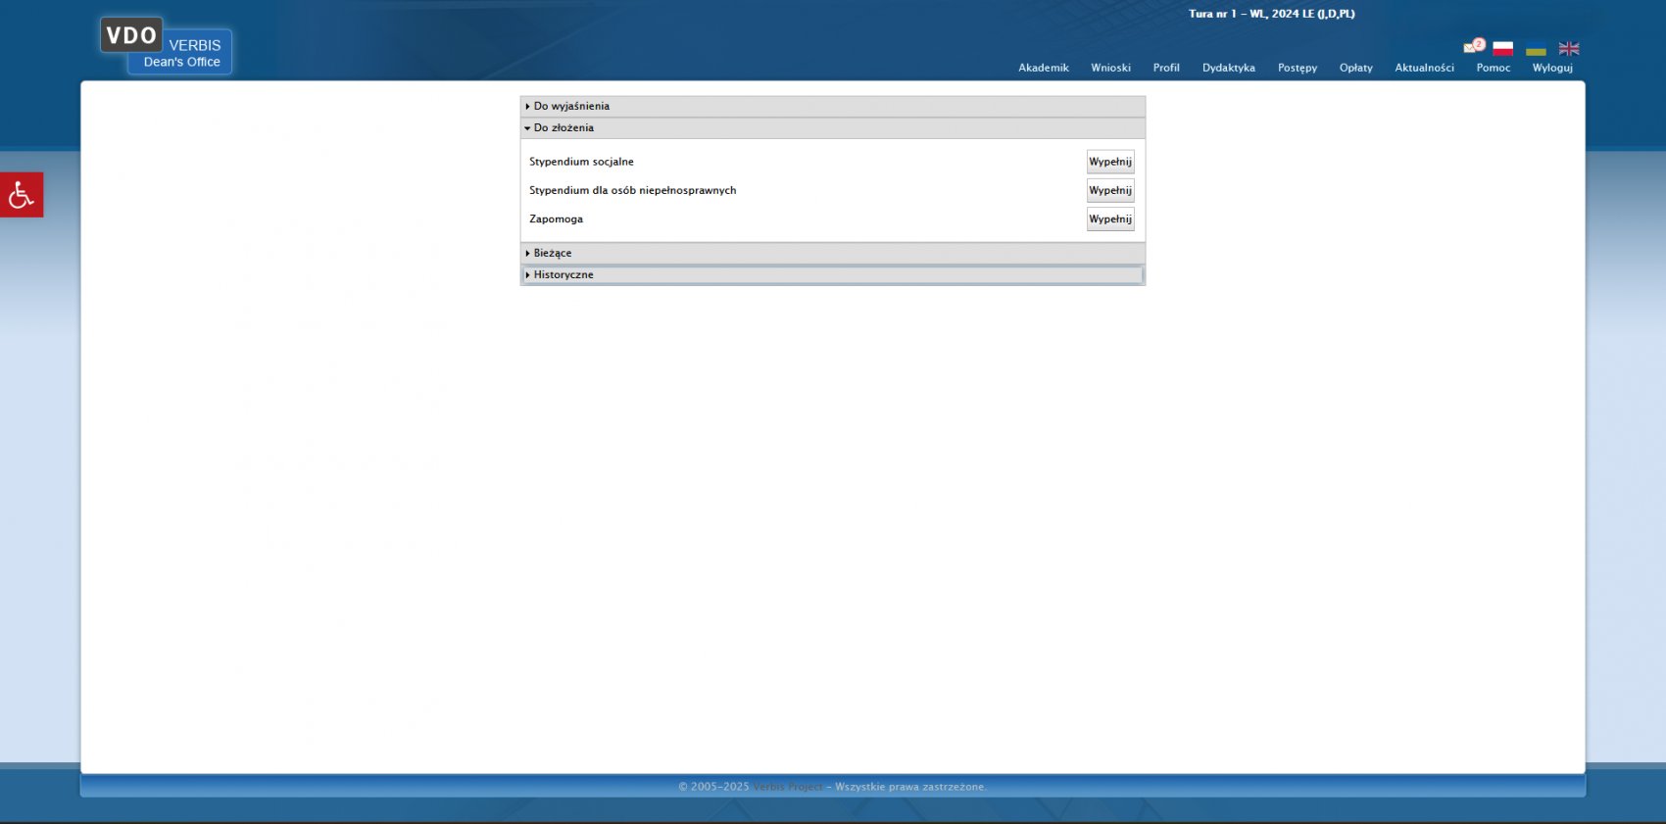Expand the Do wyjaśnienia section
This screenshot has width=1666, height=824.
tap(571, 106)
